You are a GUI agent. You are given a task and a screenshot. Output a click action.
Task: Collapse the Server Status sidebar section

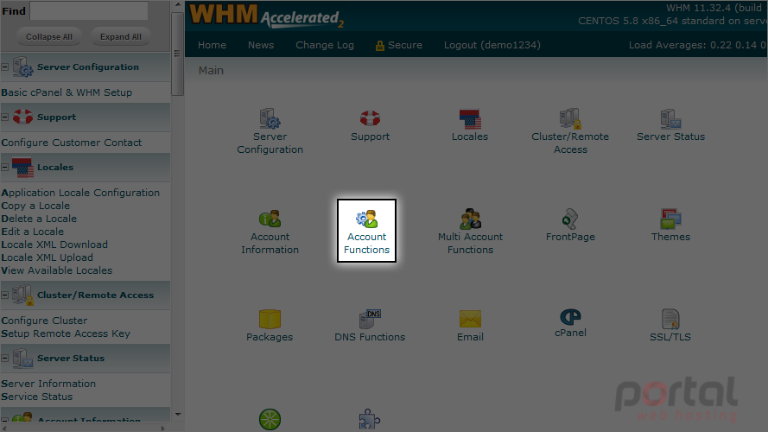pyautogui.click(x=5, y=358)
